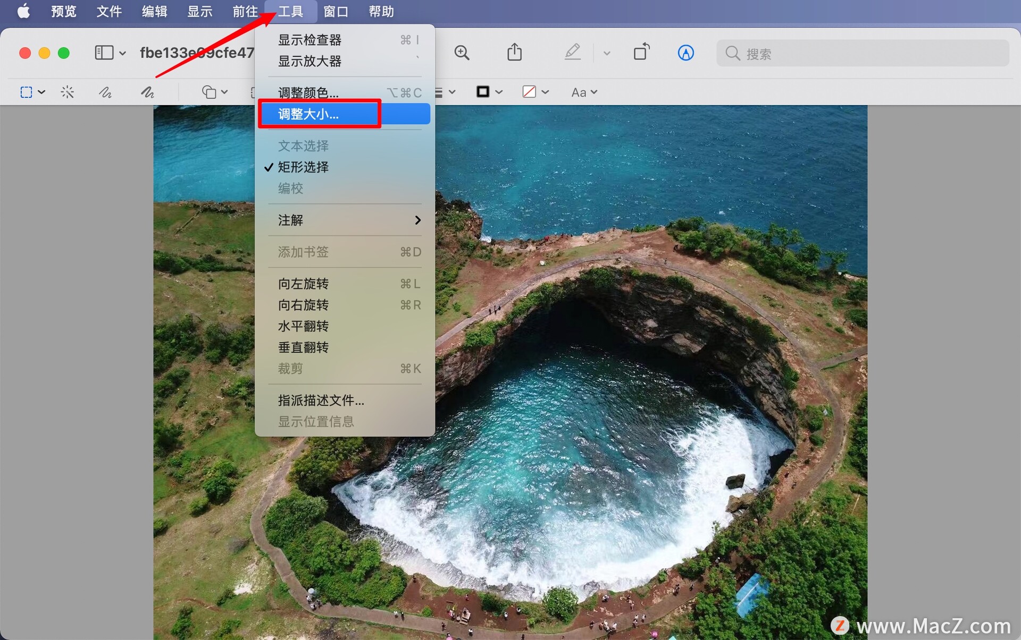Open the 预览 app menu
Screen dimensions: 1021x640
[64, 11]
